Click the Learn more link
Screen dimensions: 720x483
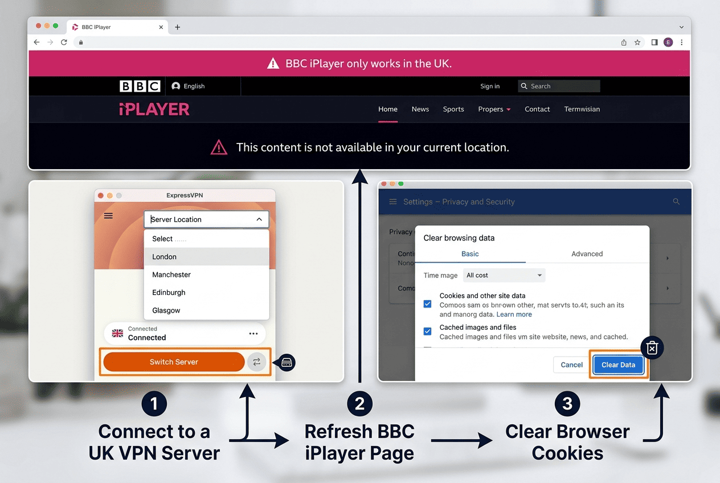[514, 314]
